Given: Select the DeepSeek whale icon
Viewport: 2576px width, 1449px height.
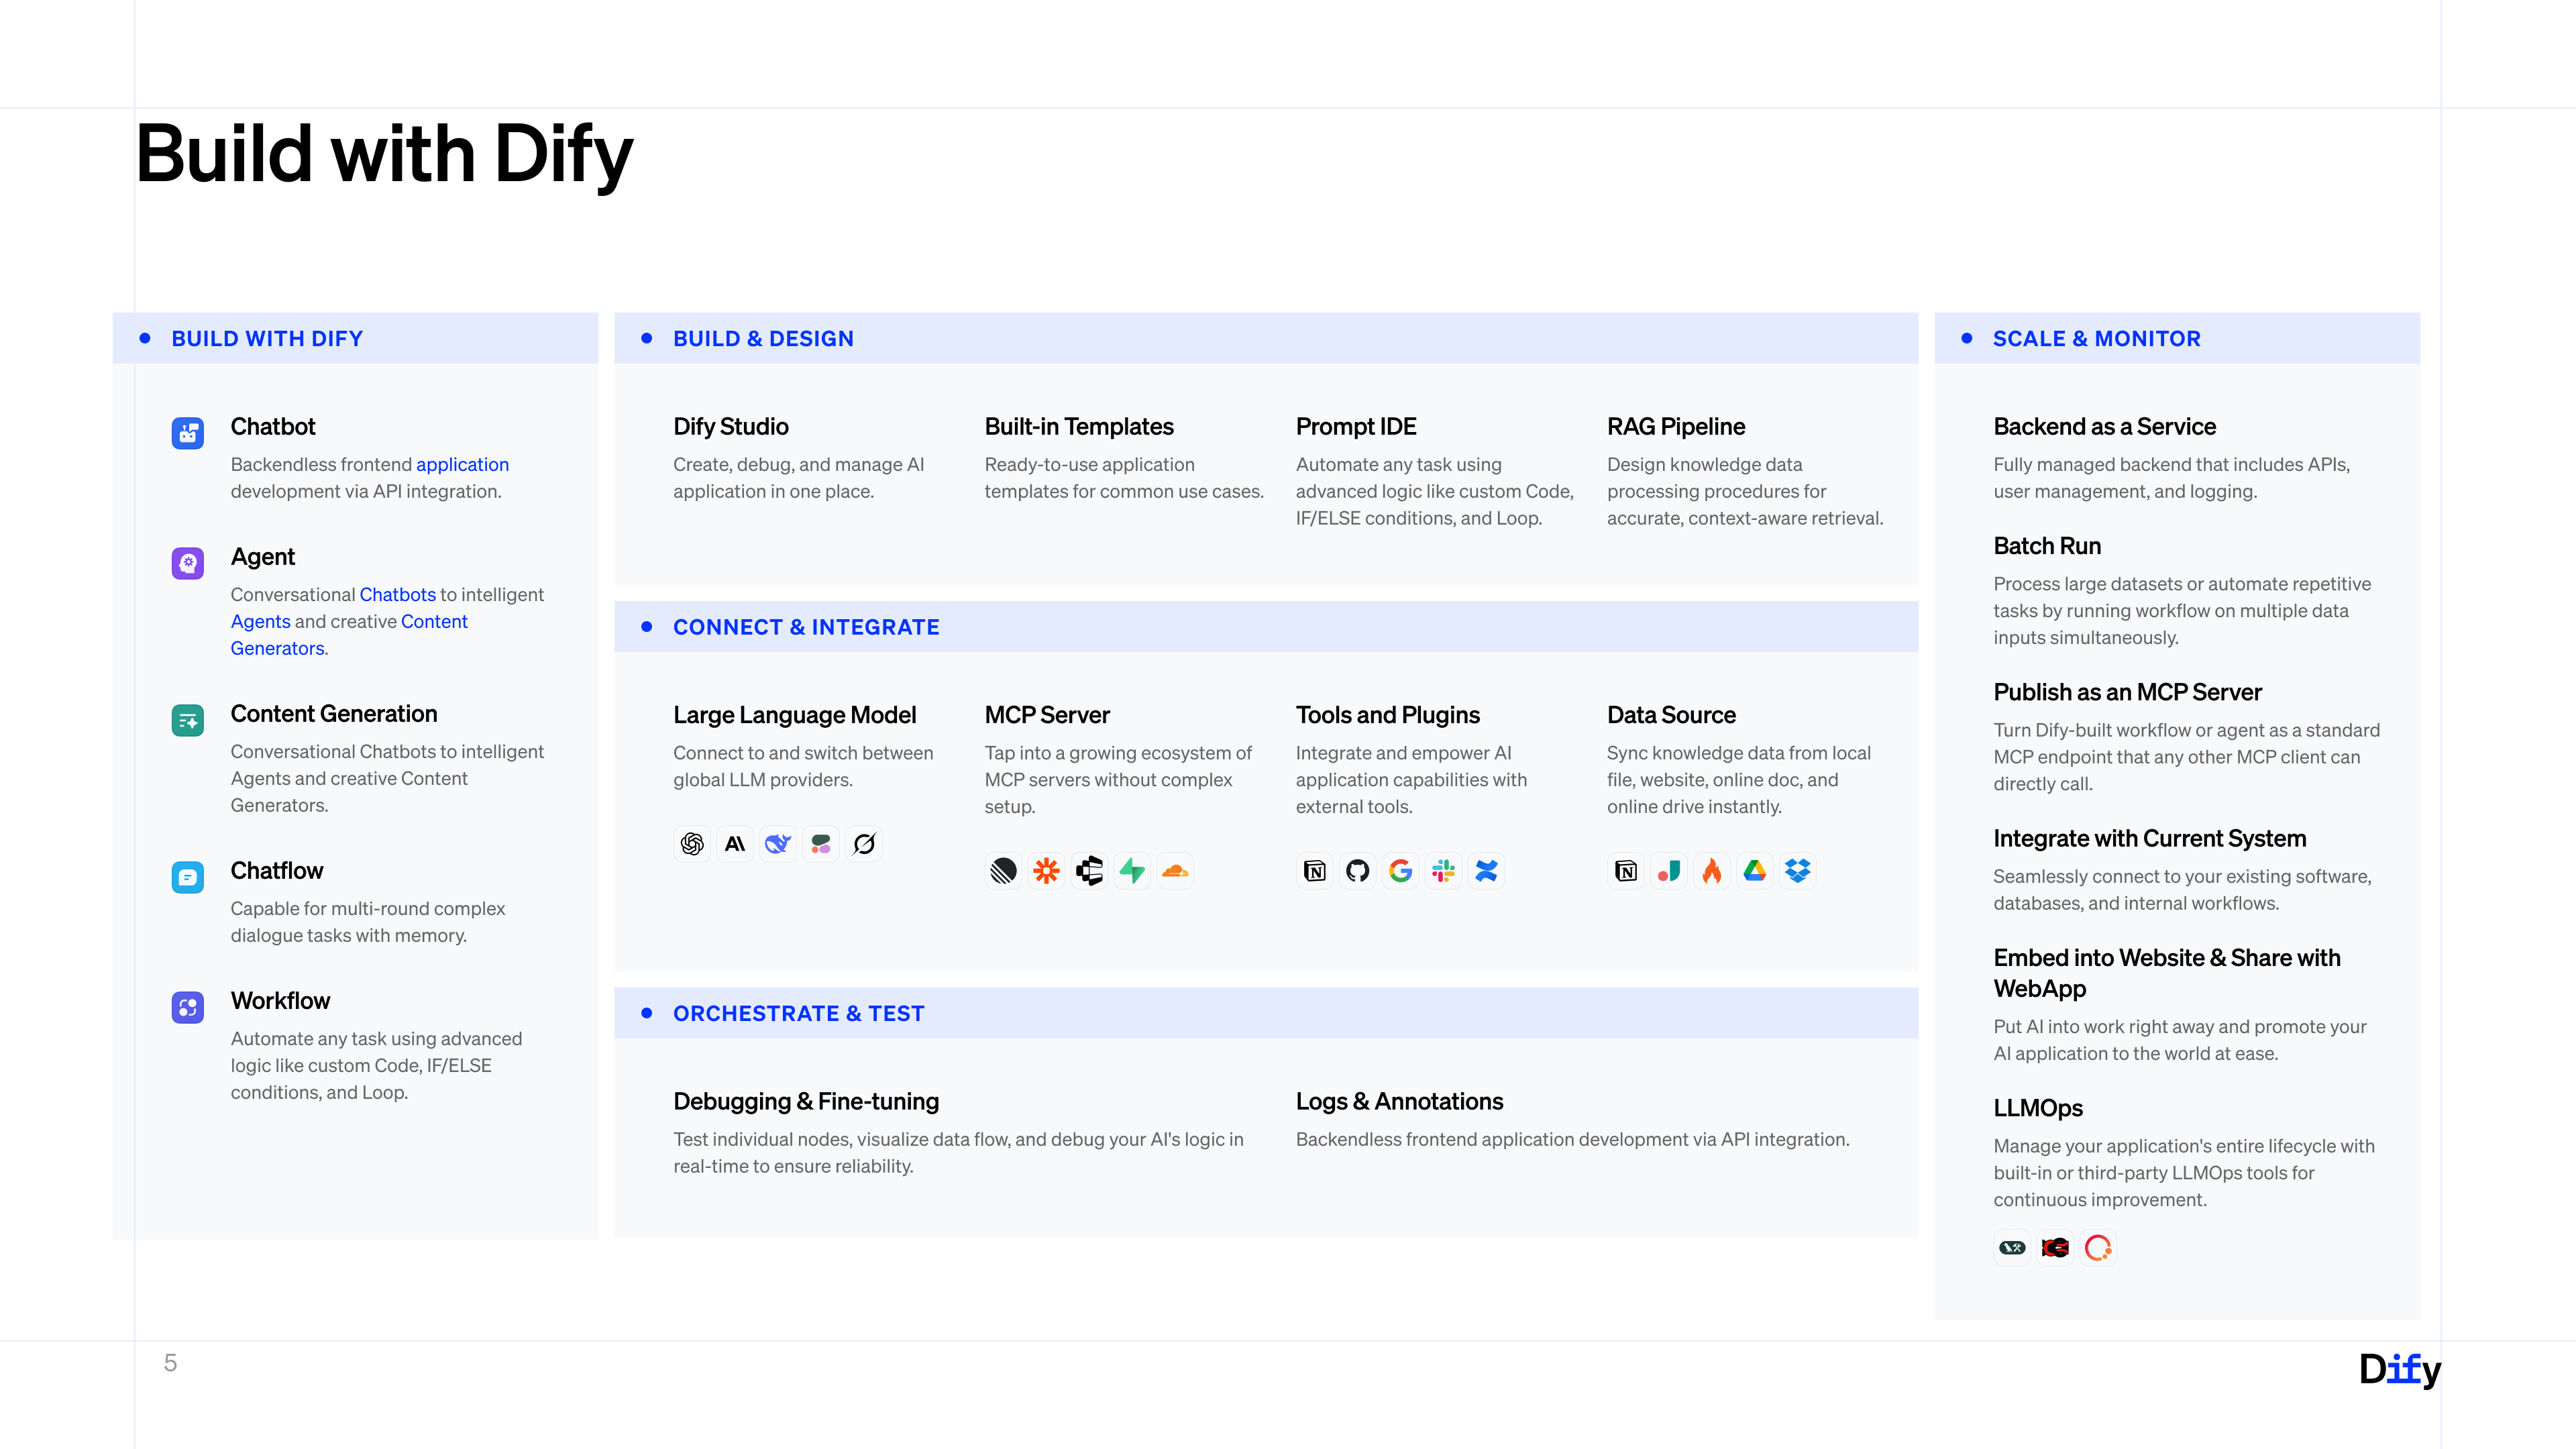Looking at the screenshot, I should 778,844.
